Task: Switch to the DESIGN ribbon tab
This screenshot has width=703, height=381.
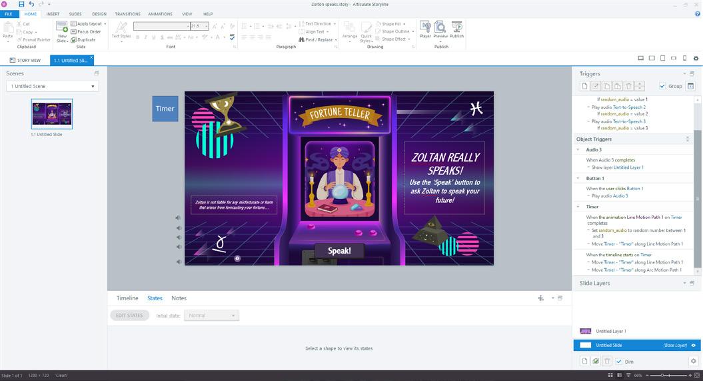Action: (x=99, y=14)
